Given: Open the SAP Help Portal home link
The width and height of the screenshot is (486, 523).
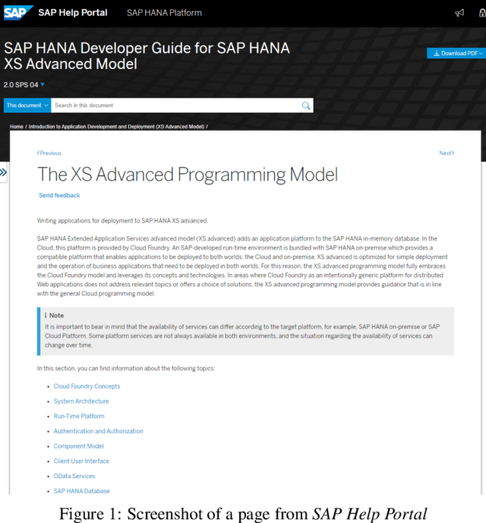Looking at the screenshot, I should [73, 13].
